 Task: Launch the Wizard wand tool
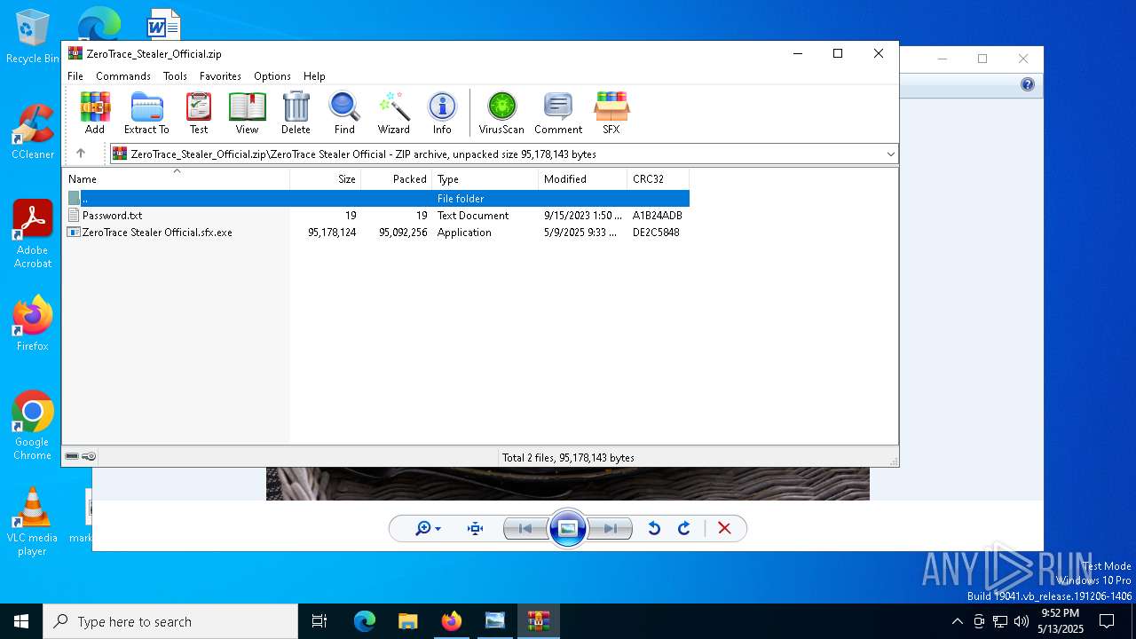pyautogui.click(x=393, y=113)
